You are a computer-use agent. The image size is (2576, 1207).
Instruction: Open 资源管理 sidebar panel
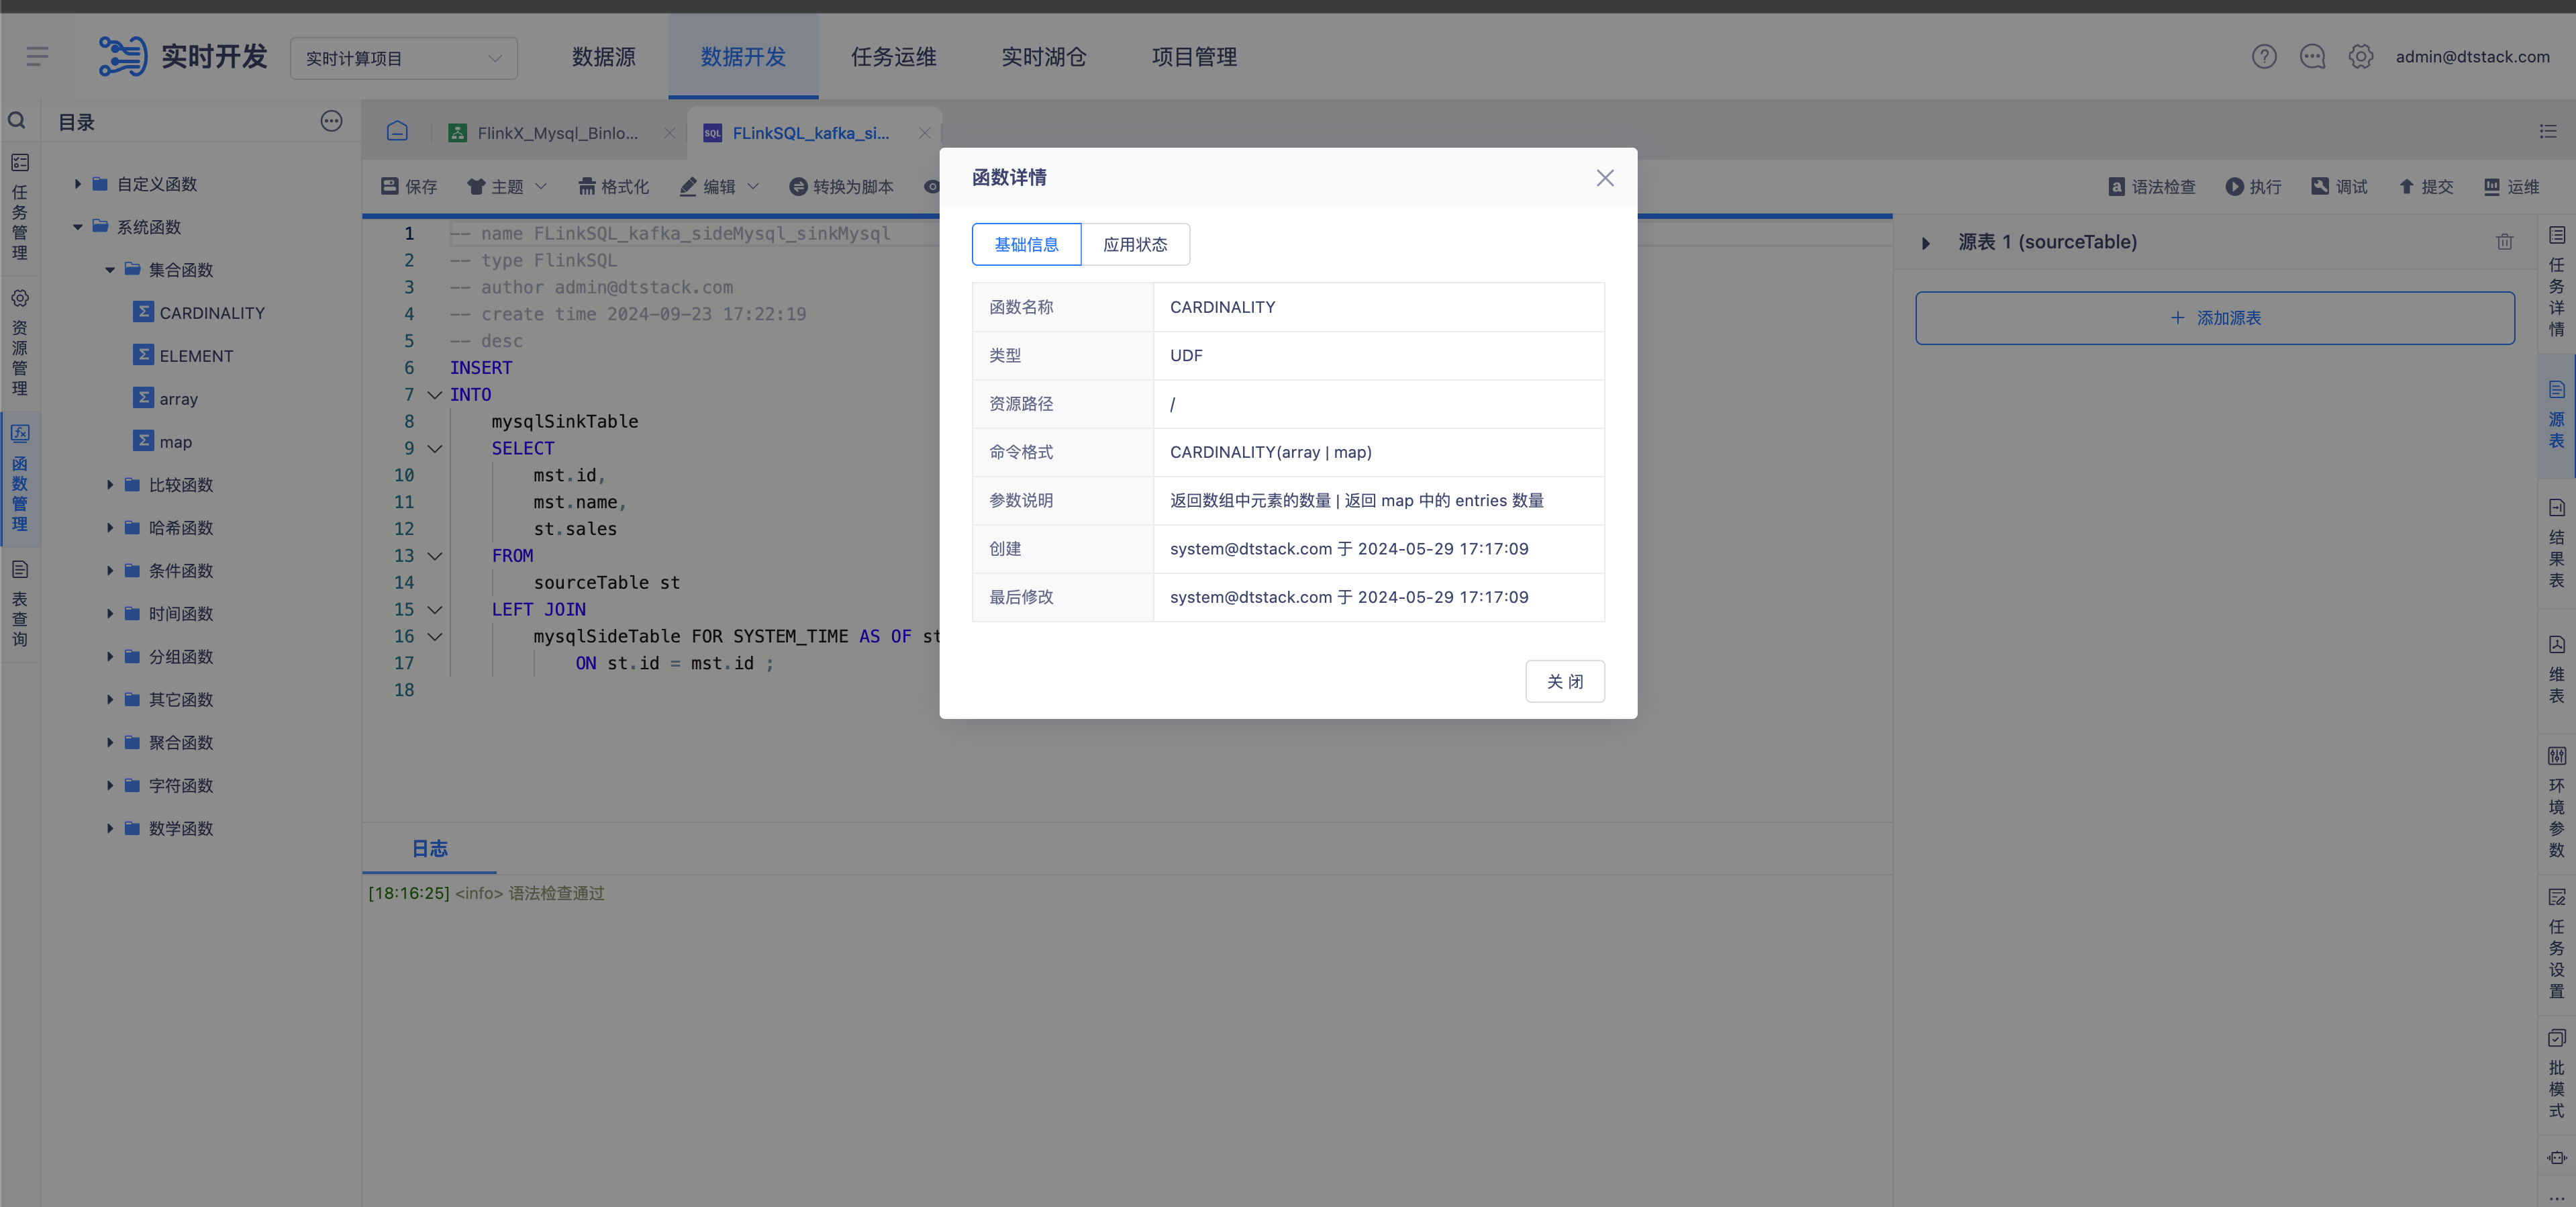[x=20, y=342]
